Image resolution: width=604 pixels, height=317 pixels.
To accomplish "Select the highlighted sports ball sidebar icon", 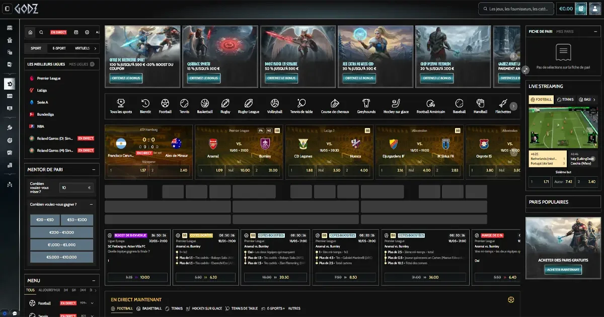I will (9, 84).
